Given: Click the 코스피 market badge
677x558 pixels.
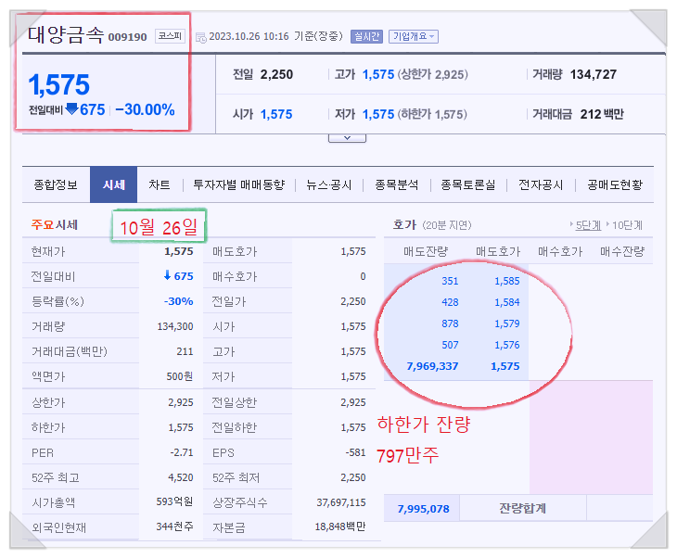Looking at the screenshot, I should [170, 36].
